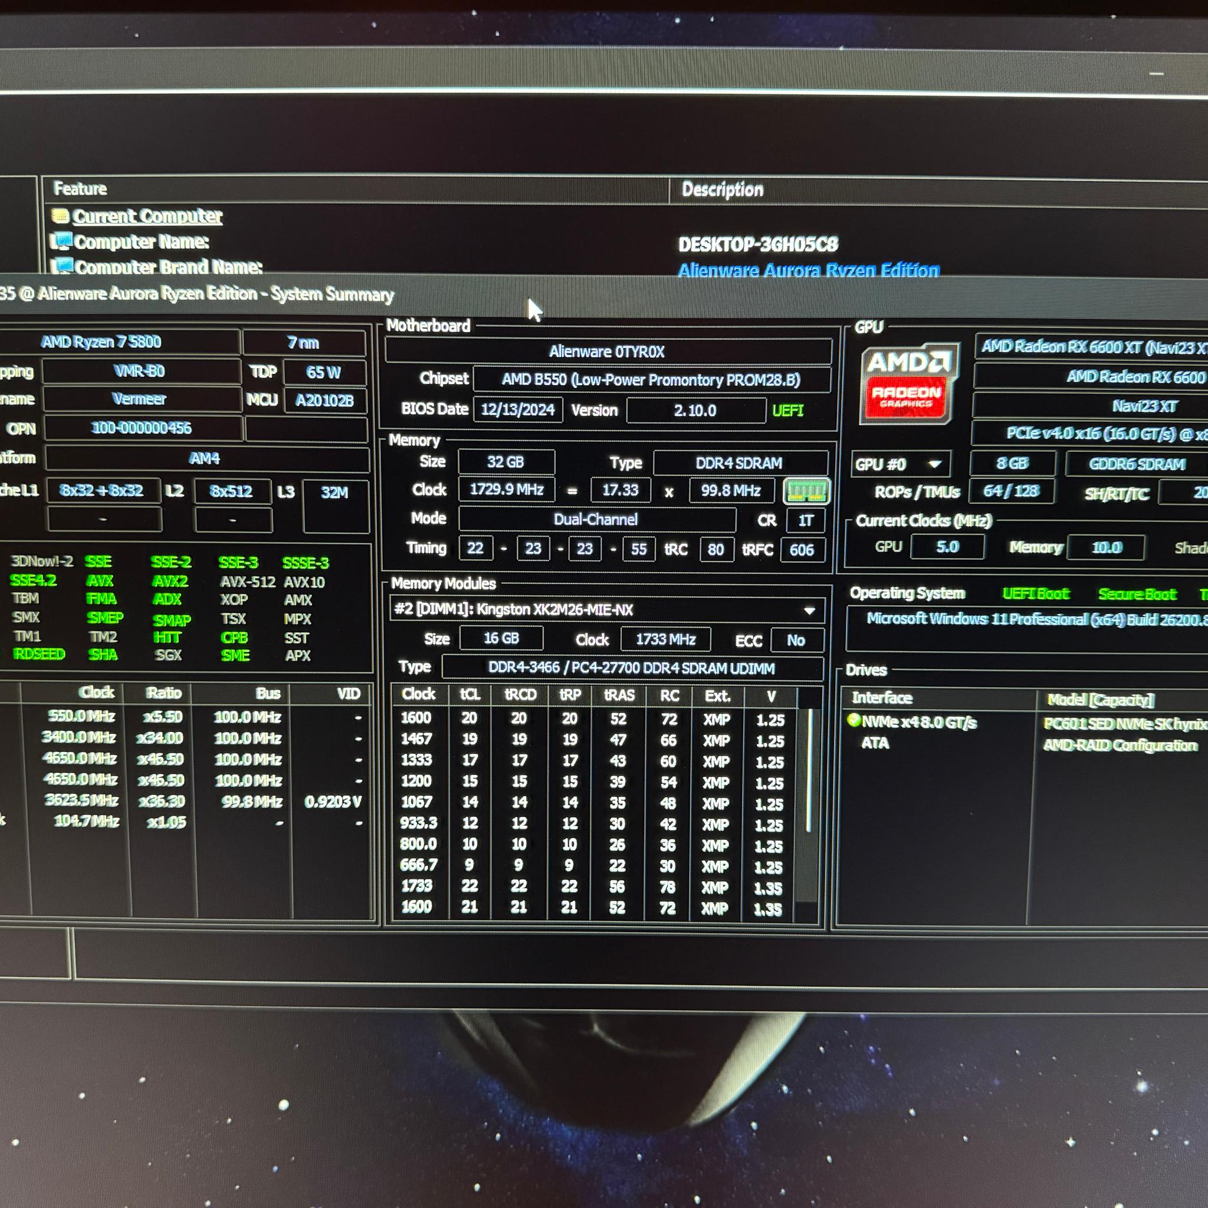Select the 1467 clock row in timings table

coord(594,740)
